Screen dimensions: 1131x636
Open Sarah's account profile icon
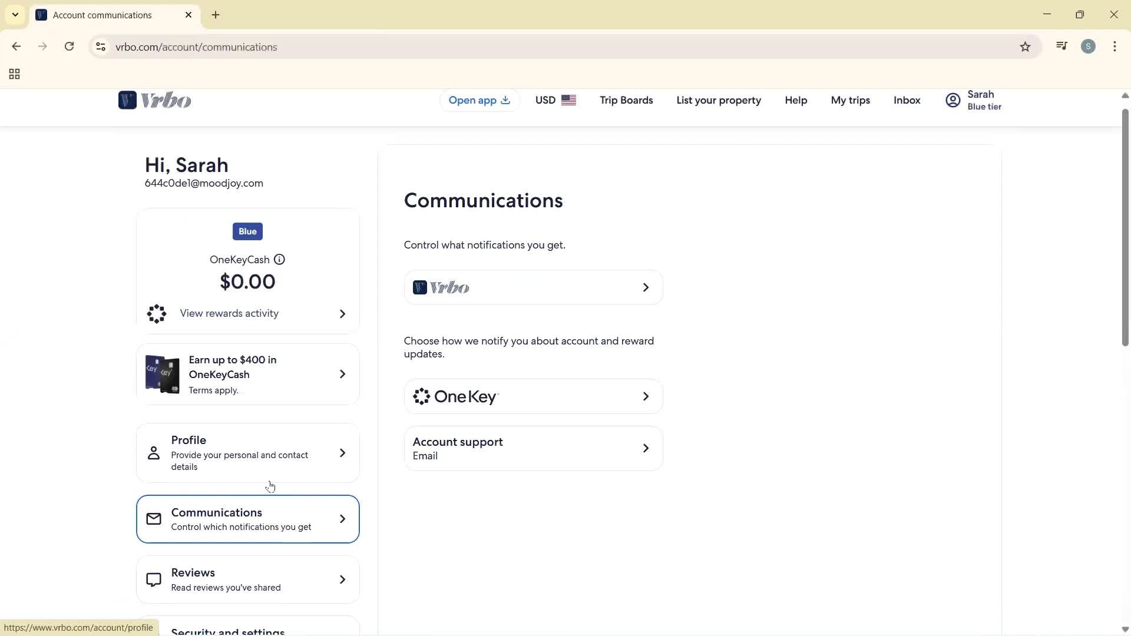pos(952,100)
